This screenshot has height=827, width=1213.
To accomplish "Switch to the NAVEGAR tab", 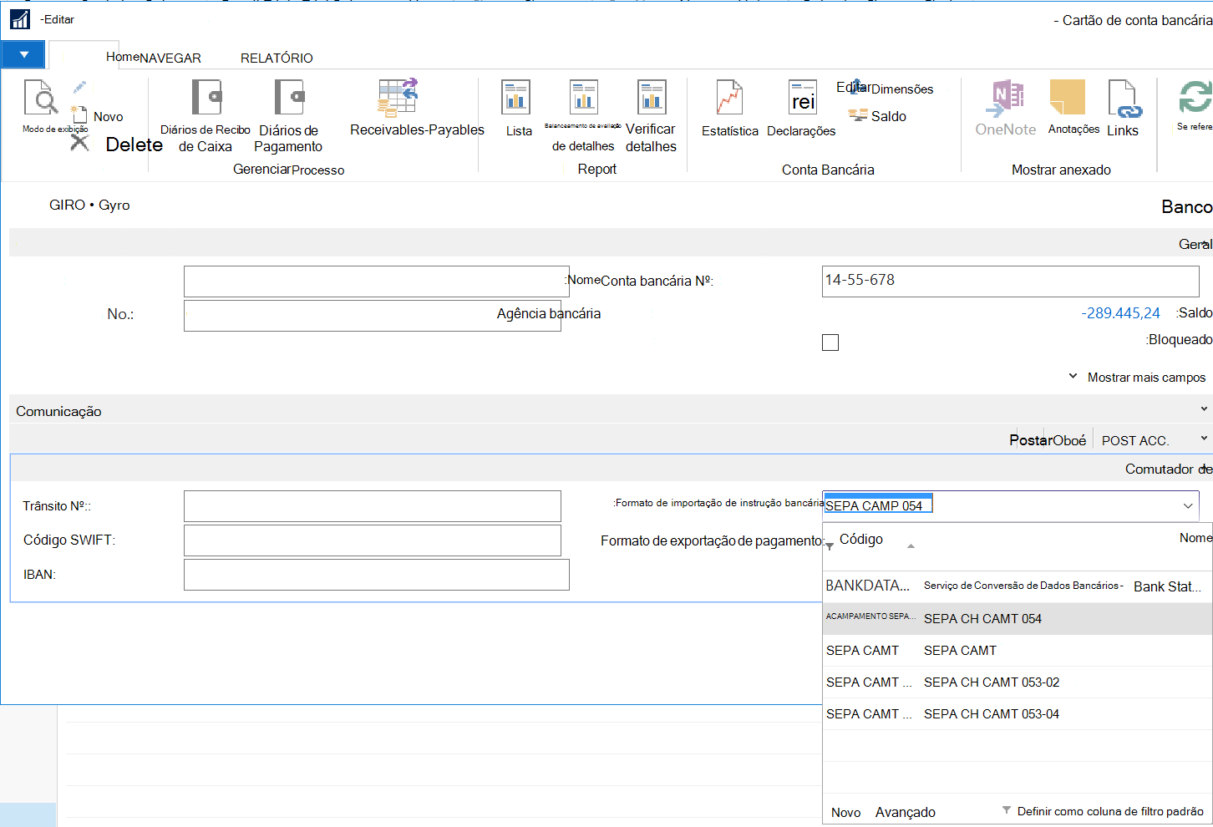I will tap(170, 58).
